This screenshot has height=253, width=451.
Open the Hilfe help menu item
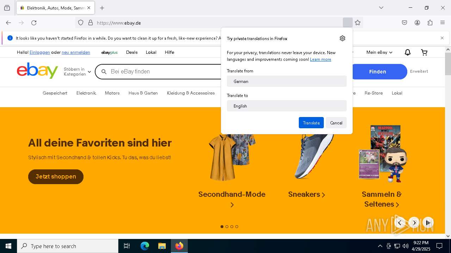click(169, 52)
